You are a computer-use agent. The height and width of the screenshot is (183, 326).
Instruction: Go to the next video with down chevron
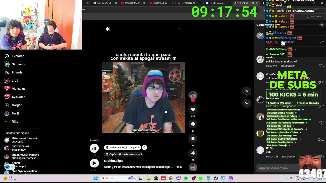click(247, 103)
